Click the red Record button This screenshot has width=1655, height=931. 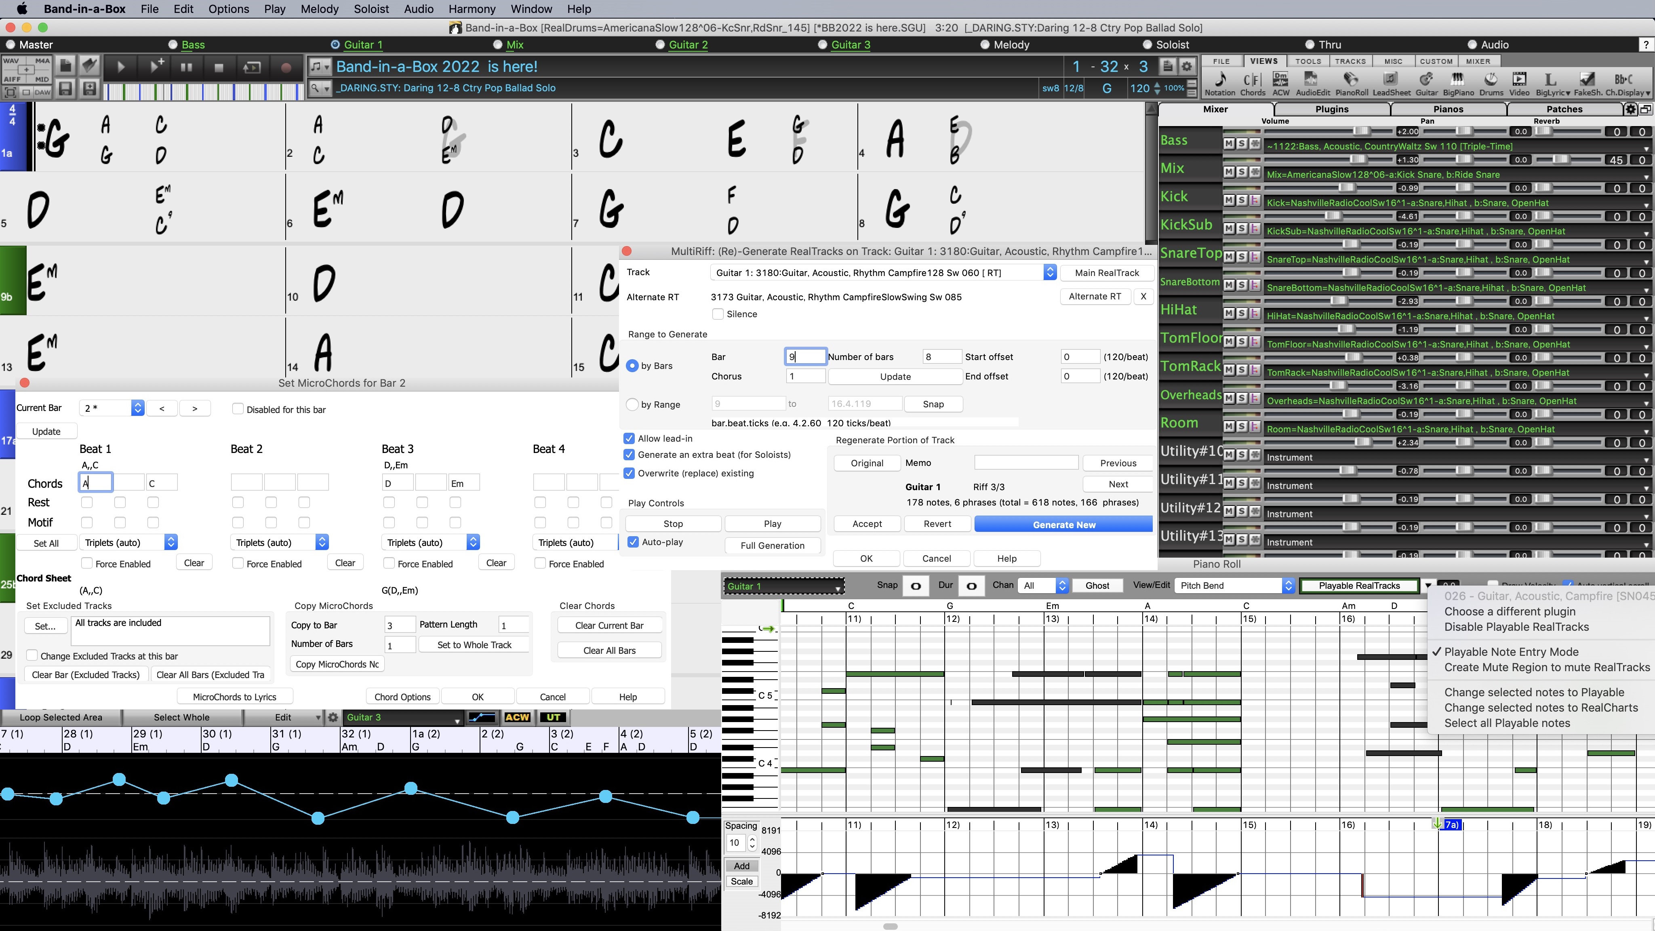[x=286, y=67]
